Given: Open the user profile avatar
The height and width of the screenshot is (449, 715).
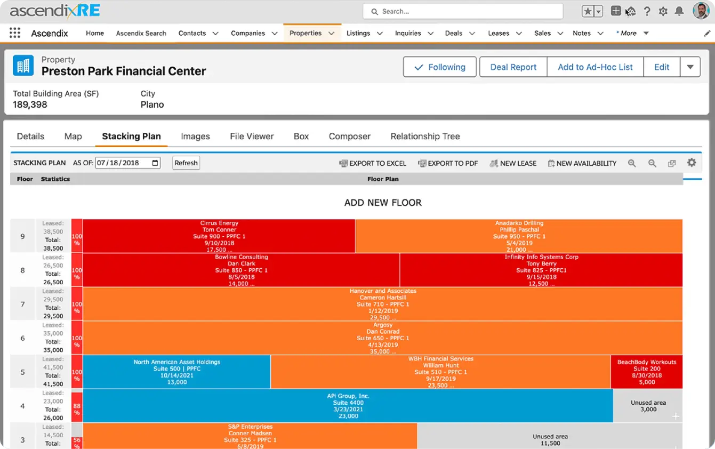Looking at the screenshot, I should [x=701, y=11].
